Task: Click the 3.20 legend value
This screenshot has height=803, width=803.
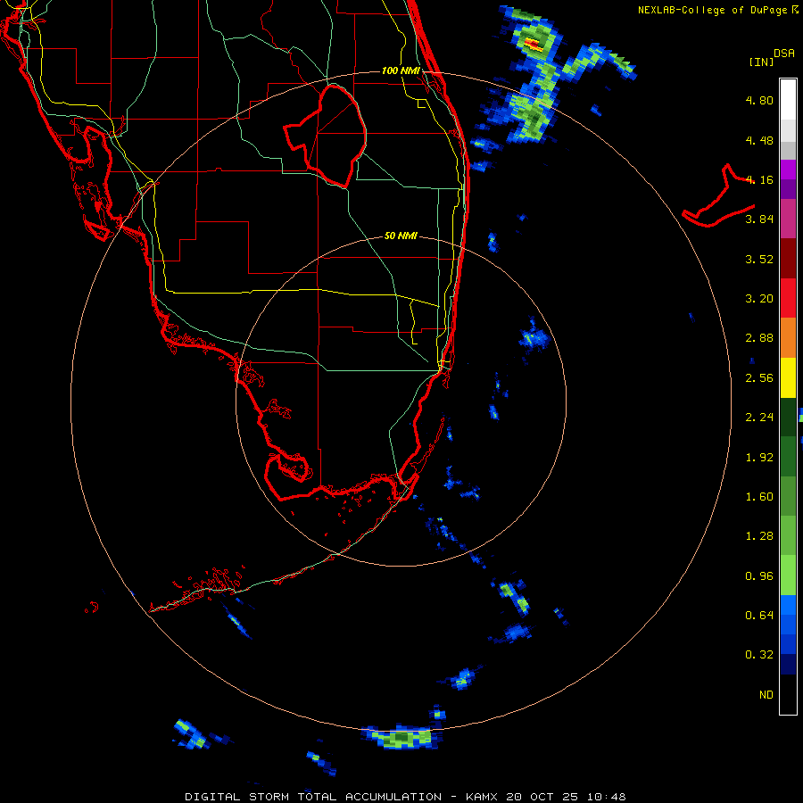Action: [x=759, y=299]
